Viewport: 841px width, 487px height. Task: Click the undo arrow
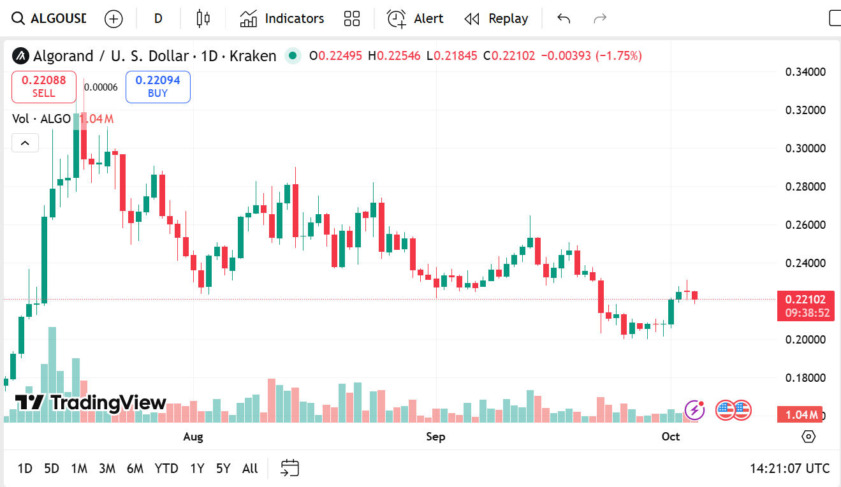pyautogui.click(x=564, y=18)
